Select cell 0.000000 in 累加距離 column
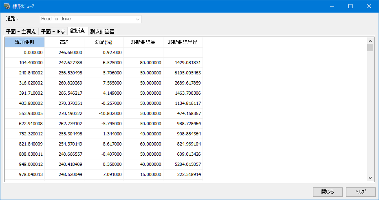The width and height of the screenshot is (379, 200). tap(24, 52)
